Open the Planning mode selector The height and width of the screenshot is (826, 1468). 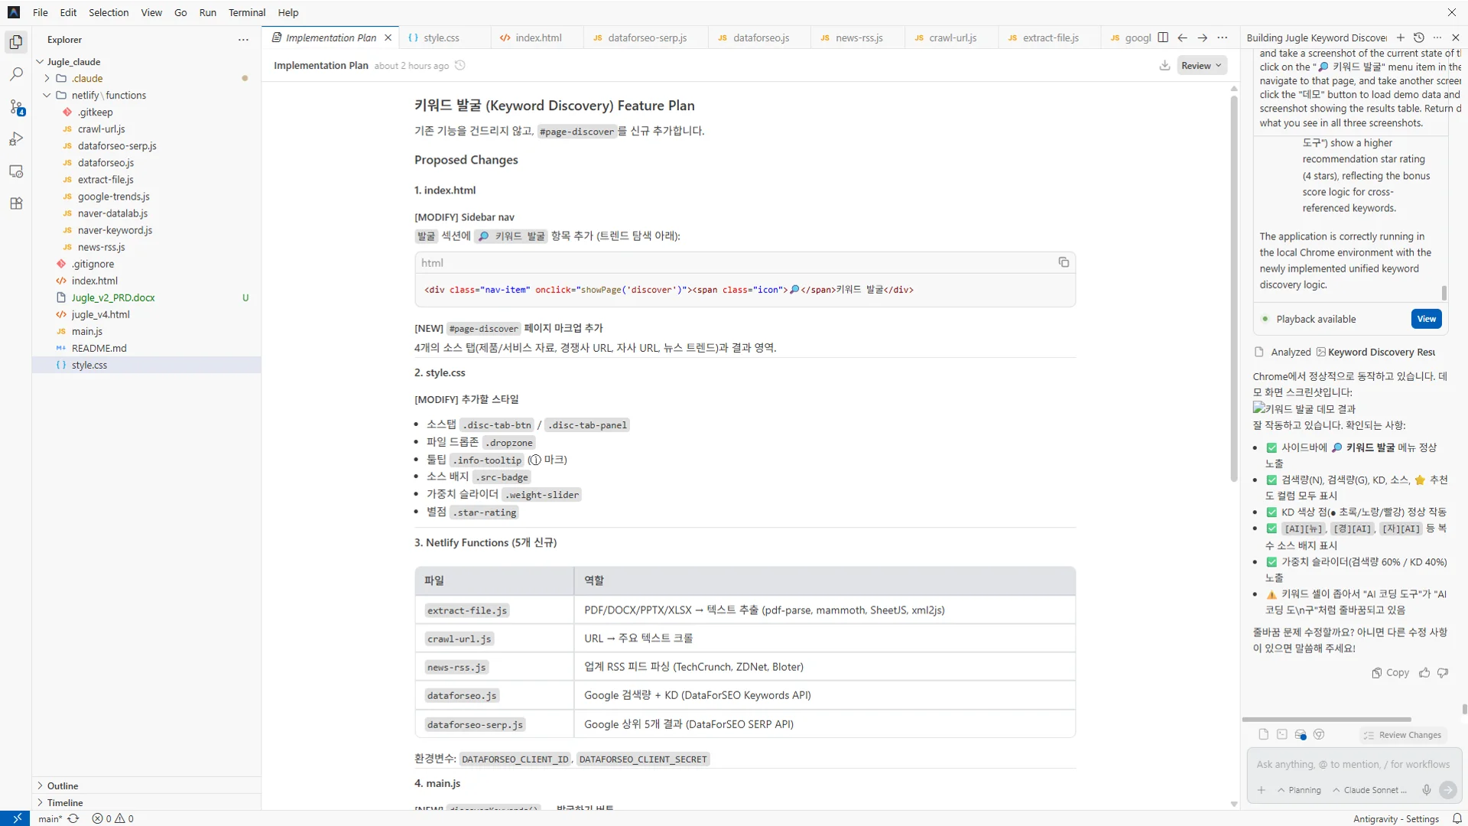(x=1300, y=790)
